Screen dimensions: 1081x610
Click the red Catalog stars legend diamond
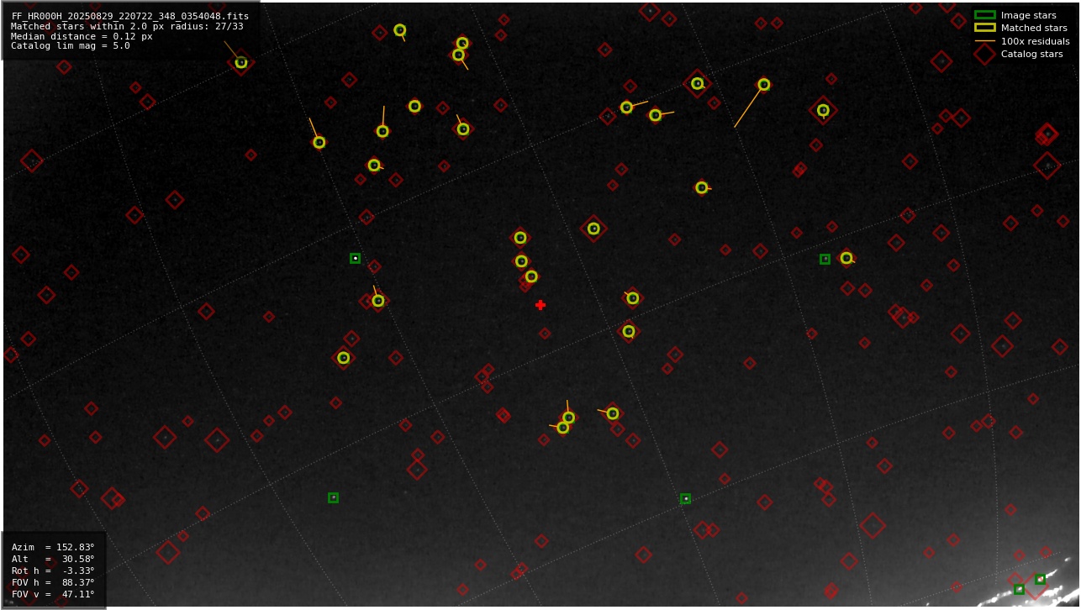tap(984, 54)
